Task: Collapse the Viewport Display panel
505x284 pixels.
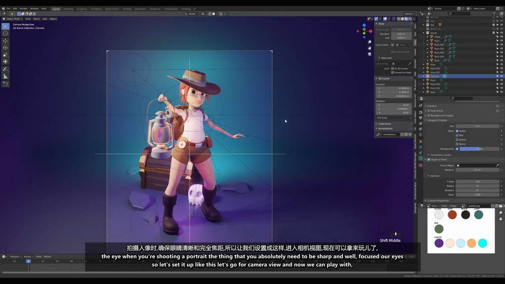Action: [426, 120]
